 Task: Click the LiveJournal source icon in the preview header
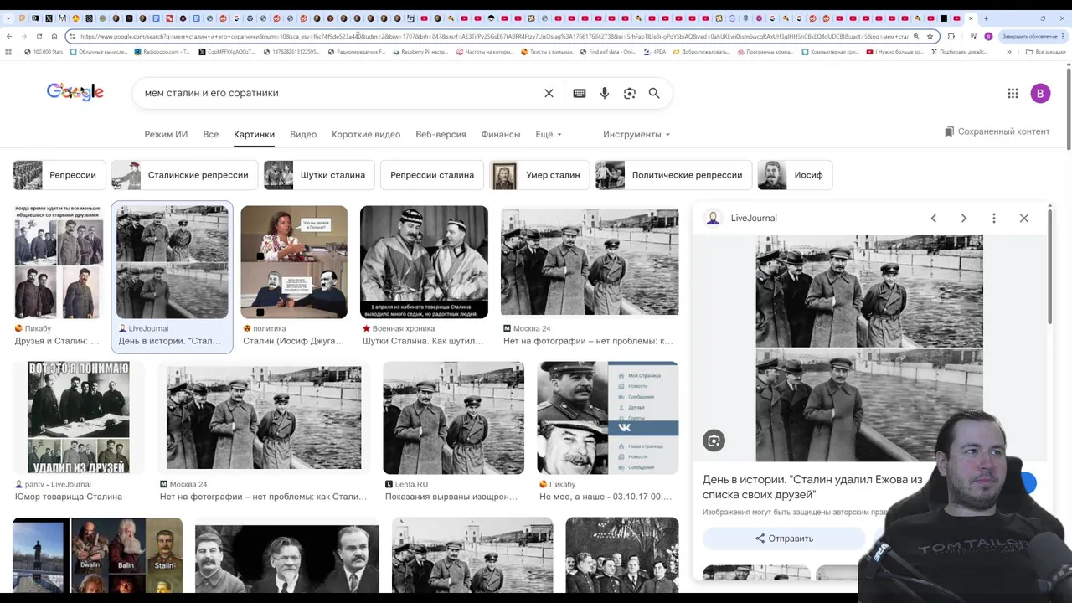click(x=714, y=218)
